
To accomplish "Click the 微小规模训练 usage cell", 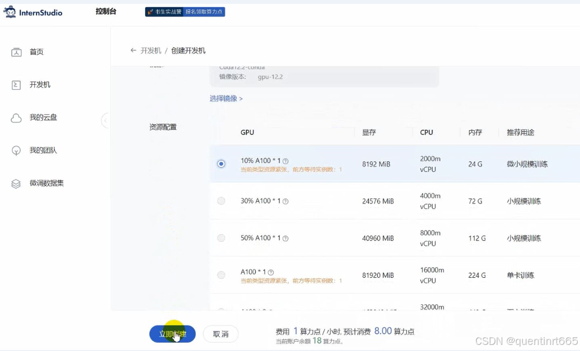I will [527, 164].
